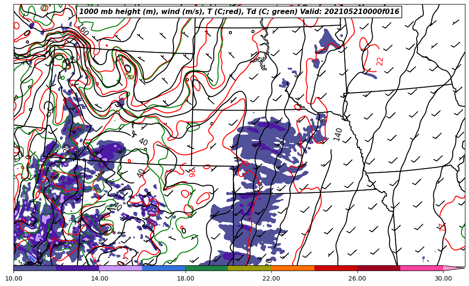Select the olive 20–22 colorbar segment

pos(250,268)
